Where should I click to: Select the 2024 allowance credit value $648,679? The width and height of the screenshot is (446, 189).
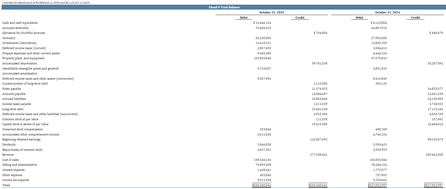(436, 33)
